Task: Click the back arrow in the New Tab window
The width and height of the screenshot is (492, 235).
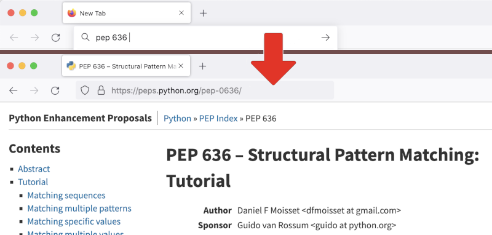Action: tap(14, 38)
